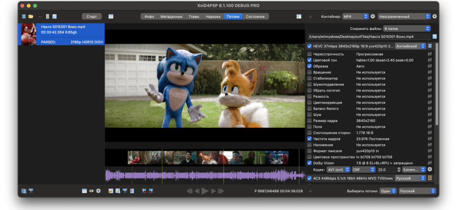Uncheck the AC3 audio stream checkbox

pyautogui.click(x=309, y=178)
